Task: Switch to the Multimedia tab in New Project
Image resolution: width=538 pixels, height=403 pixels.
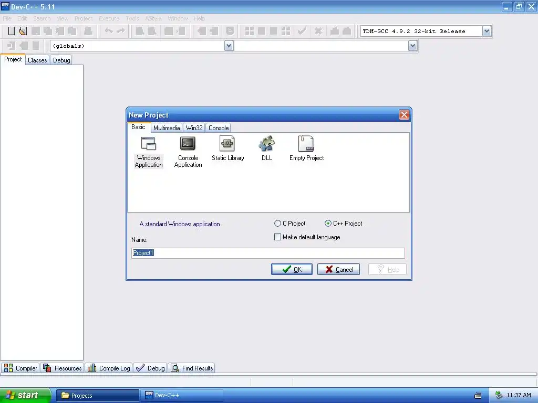Action: point(167,128)
